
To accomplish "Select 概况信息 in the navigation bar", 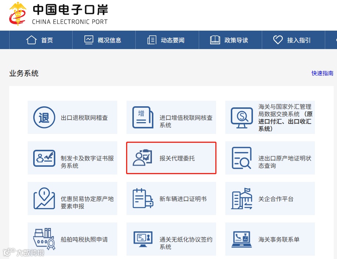I will click(x=104, y=39).
